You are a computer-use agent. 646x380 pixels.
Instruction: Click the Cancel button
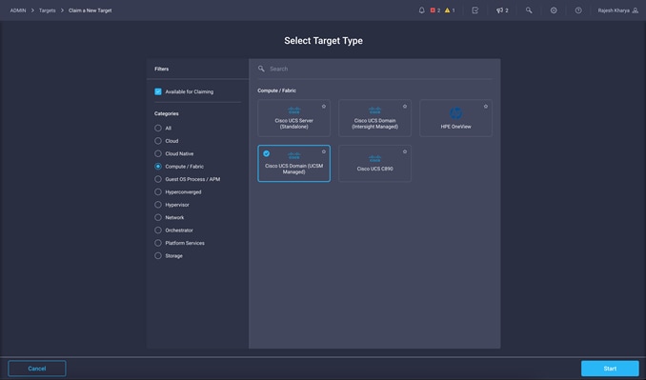[36, 369]
